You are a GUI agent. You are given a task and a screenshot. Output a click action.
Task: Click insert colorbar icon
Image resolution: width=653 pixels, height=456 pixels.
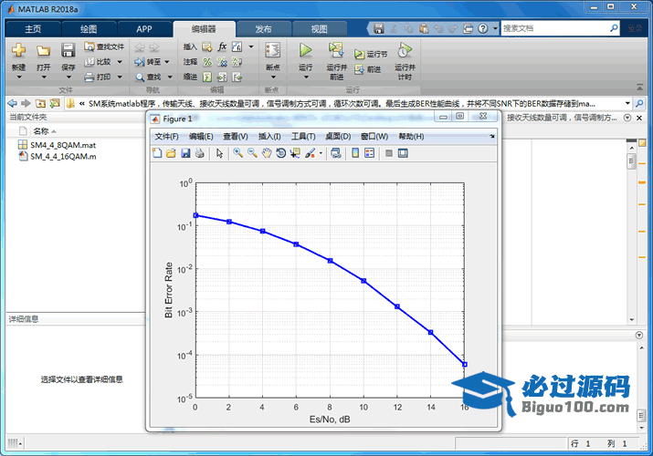point(355,153)
